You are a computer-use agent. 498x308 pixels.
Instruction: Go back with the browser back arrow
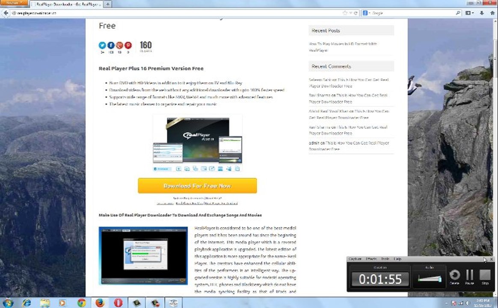pos(6,13)
